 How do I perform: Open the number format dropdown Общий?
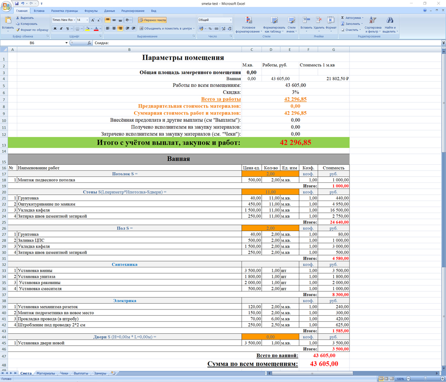coord(230,20)
